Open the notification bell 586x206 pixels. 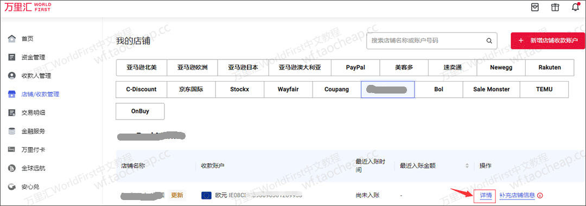tap(576, 8)
